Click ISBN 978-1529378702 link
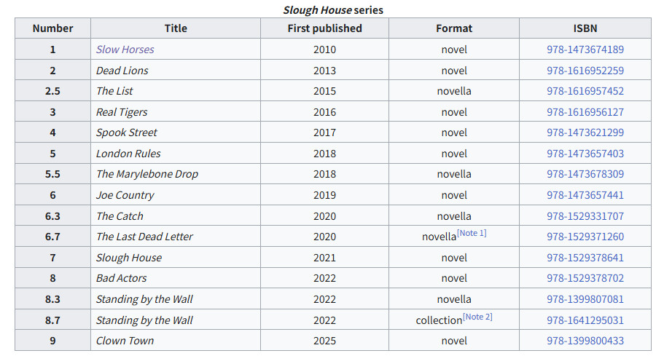This screenshot has height=356, width=656. [x=585, y=278]
